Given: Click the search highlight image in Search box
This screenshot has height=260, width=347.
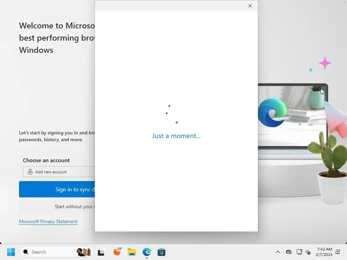Looking at the screenshot, I should coord(84,252).
